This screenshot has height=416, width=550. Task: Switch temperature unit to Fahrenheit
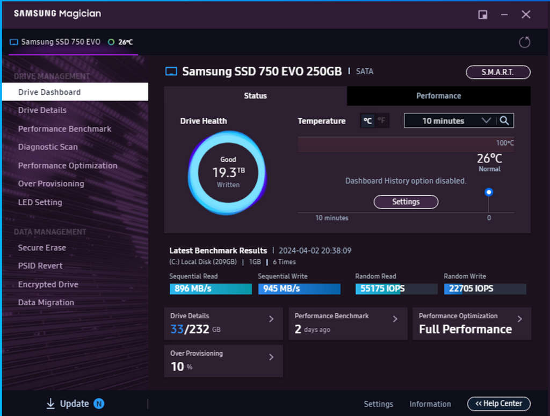[381, 121]
